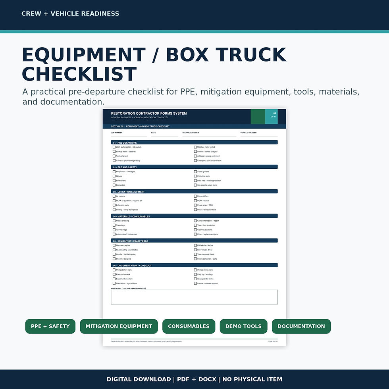Tick the Gloves checkbox
The height and width of the screenshot is (389, 389).
114,176
